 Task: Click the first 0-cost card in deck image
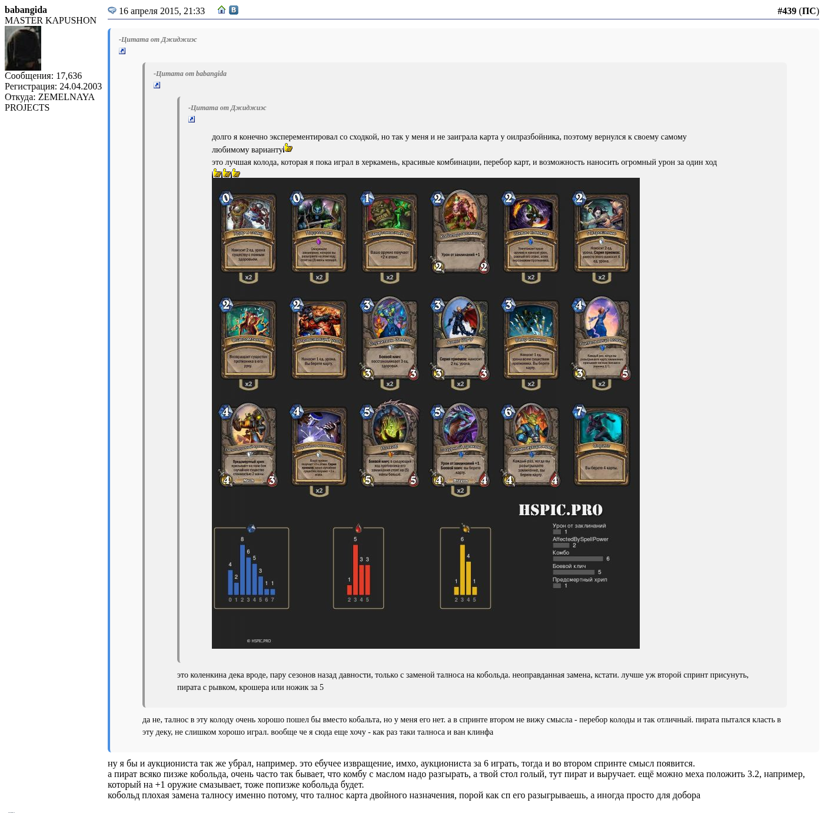point(248,234)
